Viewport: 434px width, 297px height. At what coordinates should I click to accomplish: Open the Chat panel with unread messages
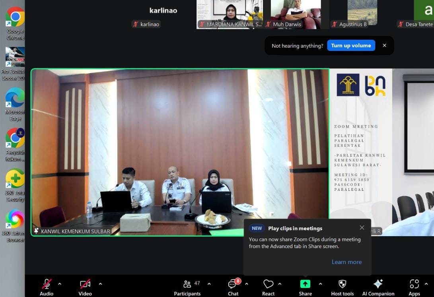(233, 284)
